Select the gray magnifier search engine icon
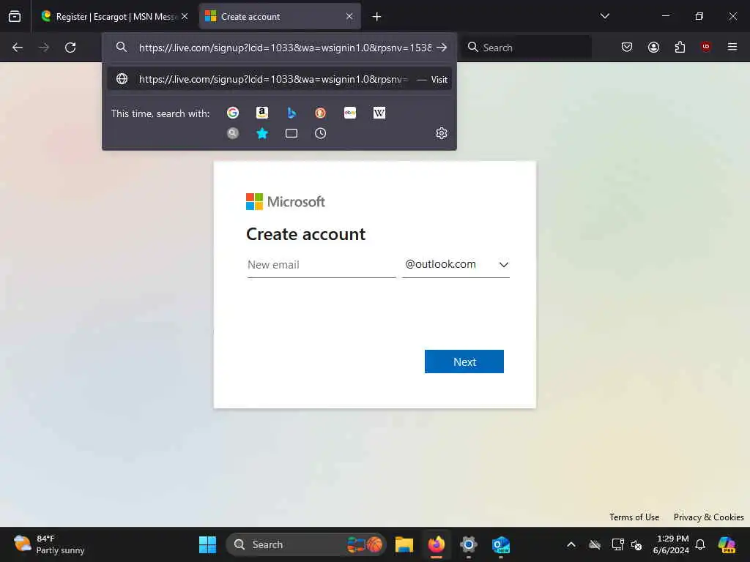750x562 pixels. coord(233,133)
